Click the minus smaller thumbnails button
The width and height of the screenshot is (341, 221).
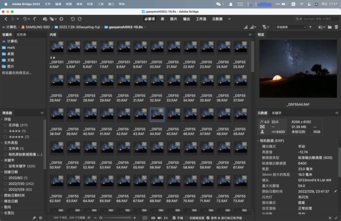click(x=95, y=218)
